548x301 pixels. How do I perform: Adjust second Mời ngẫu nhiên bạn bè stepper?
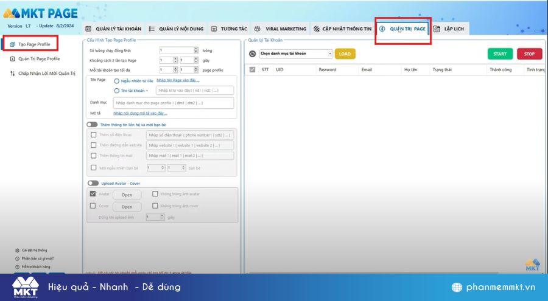pyautogui.click(x=183, y=168)
